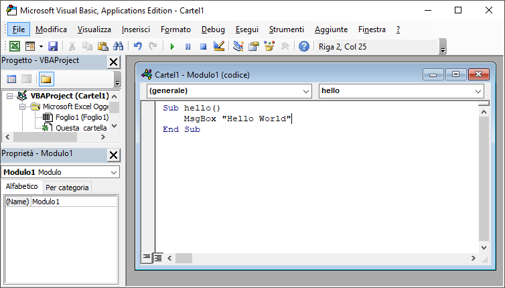The image size is (505, 288).
Task: Open the Inserisci menu
Action: [136, 29]
